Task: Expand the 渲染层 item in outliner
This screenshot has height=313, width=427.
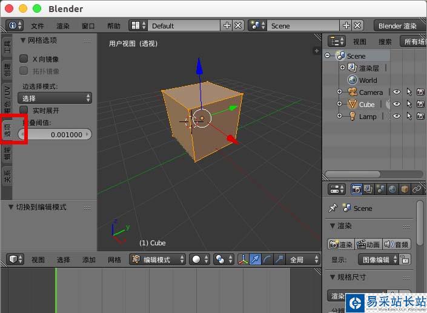Action: coord(343,67)
